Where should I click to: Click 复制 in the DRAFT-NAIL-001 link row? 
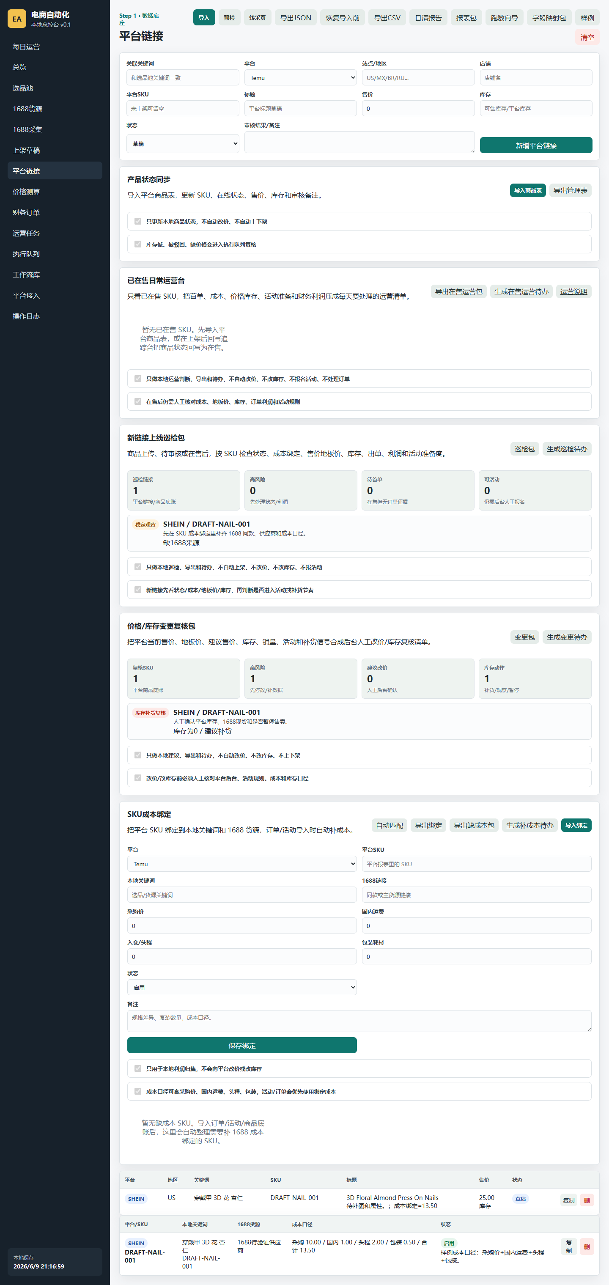coord(568,1200)
